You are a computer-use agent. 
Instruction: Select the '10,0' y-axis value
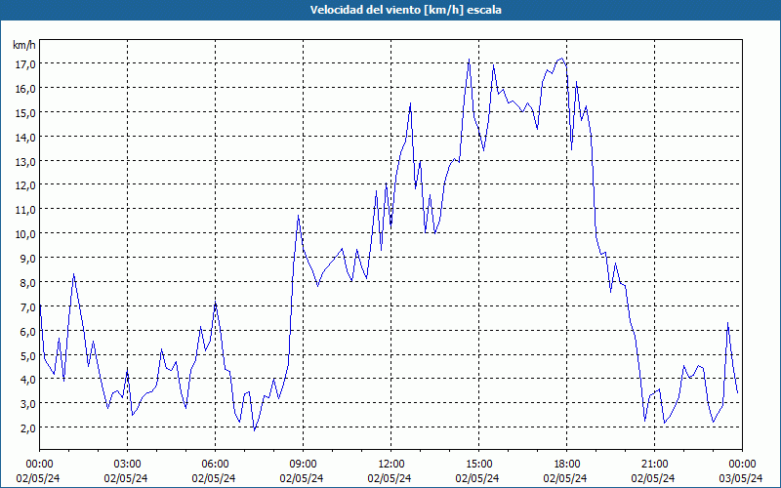(x=24, y=234)
